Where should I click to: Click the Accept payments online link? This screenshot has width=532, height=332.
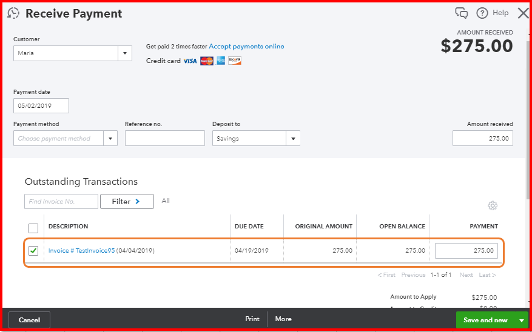click(246, 47)
